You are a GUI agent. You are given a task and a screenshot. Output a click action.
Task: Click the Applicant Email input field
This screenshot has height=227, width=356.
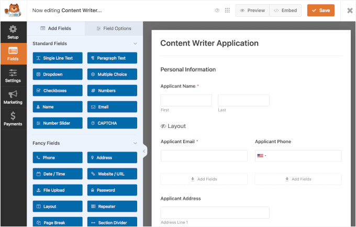[204, 156]
